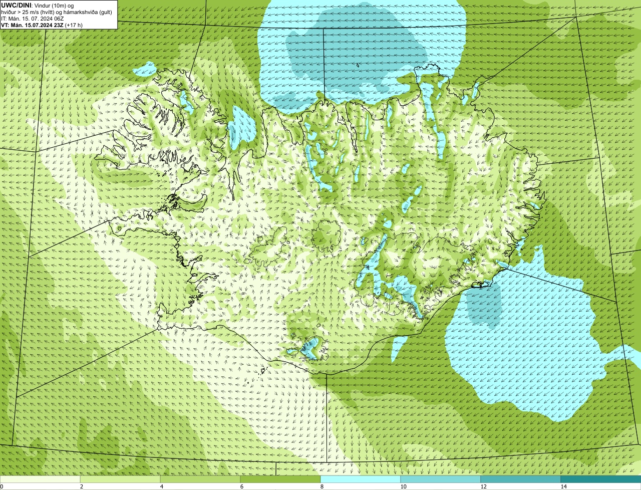Select the 12–14 m/s teal scale segment
This screenshot has width=641, height=490.
[521, 479]
